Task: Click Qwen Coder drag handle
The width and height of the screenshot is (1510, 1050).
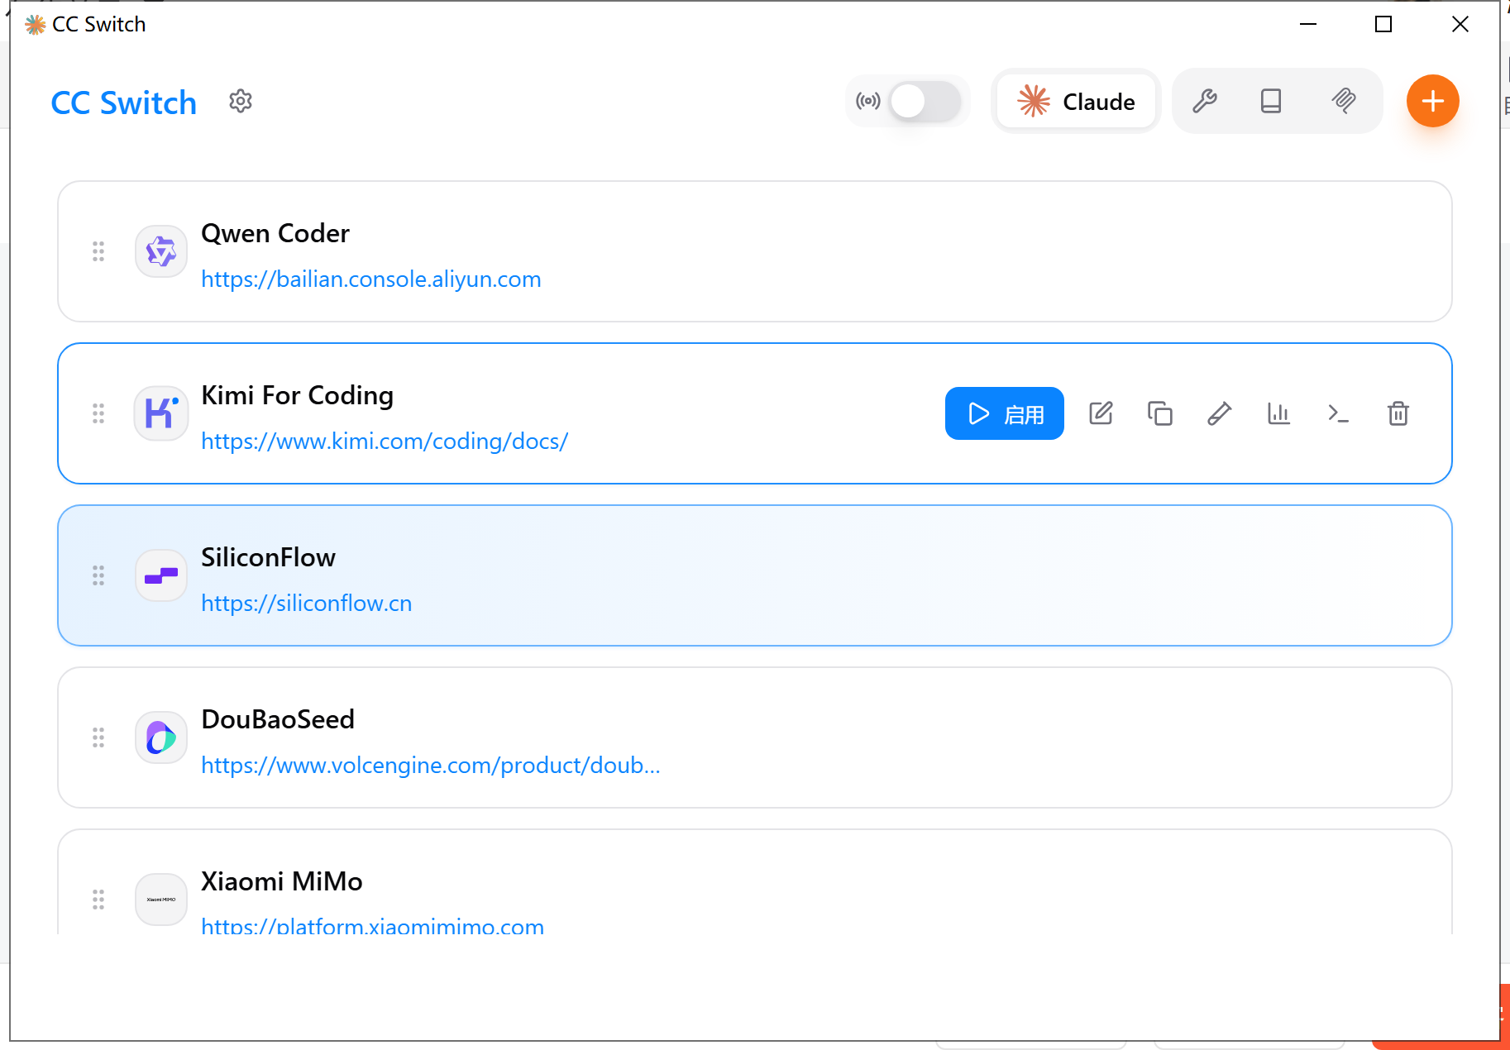Action: [x=98, y=251]
